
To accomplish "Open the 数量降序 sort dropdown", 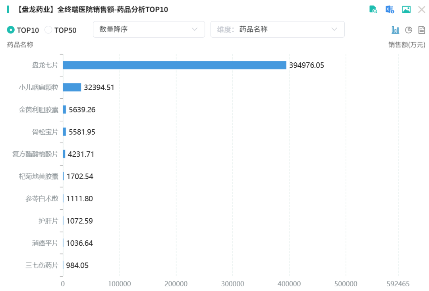I will [149, 29].
